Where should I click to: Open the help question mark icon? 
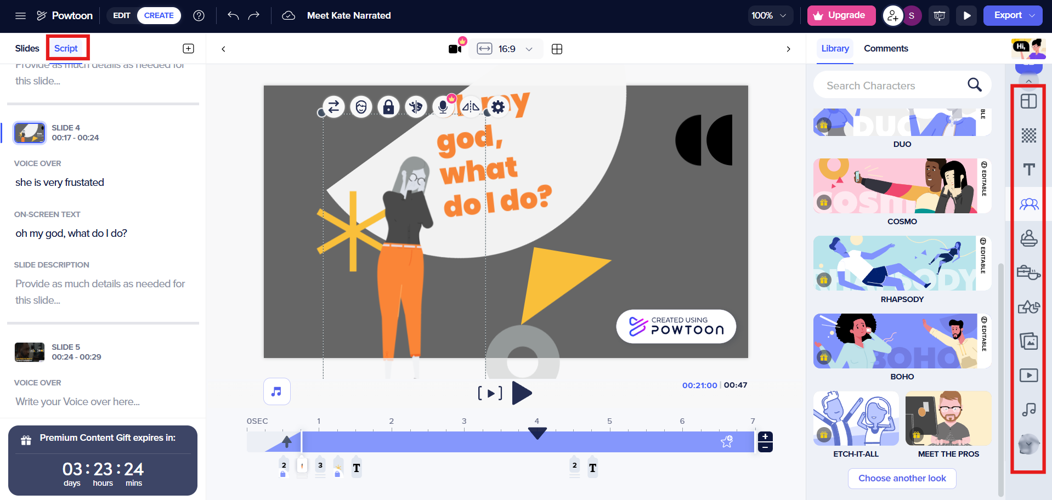[x=199, y=15]
